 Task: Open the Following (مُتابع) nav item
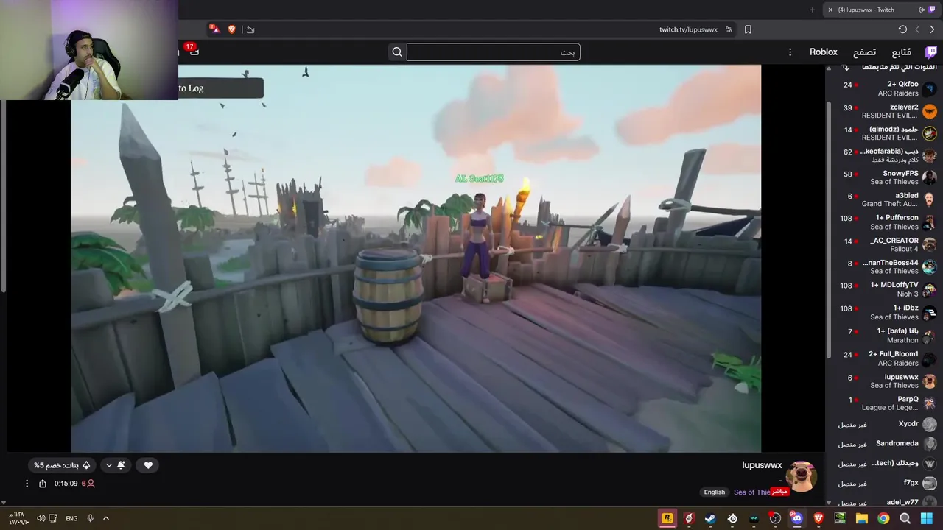[902, 52]
